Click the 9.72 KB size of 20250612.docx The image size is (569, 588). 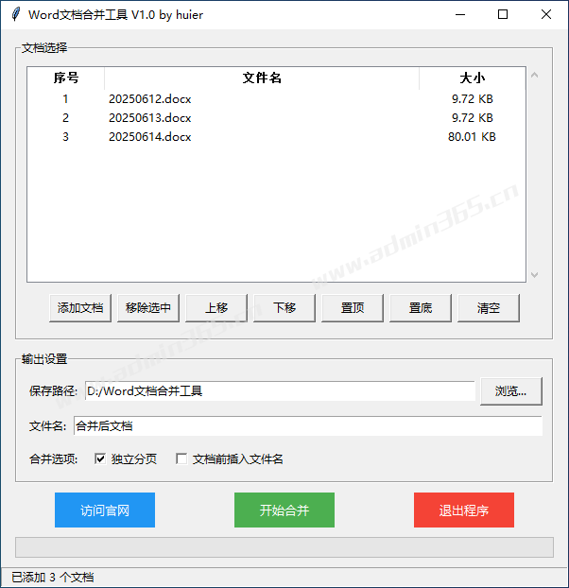[473, 99]
